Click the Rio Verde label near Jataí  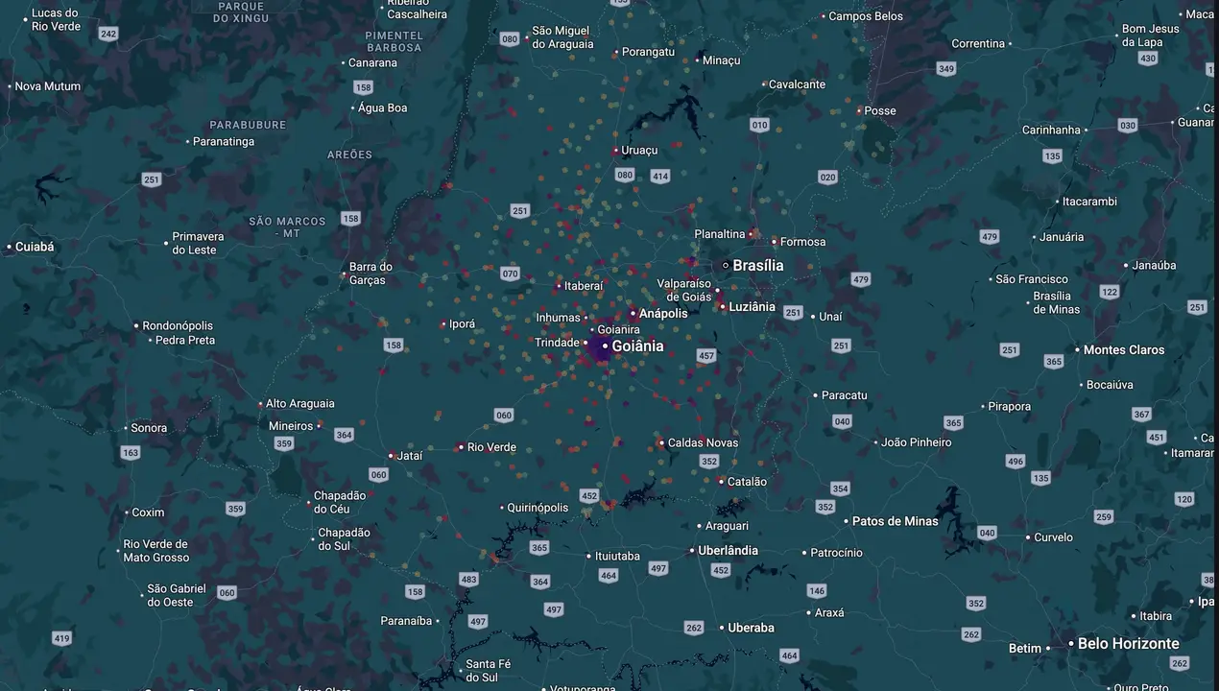[x=491, y=447]
